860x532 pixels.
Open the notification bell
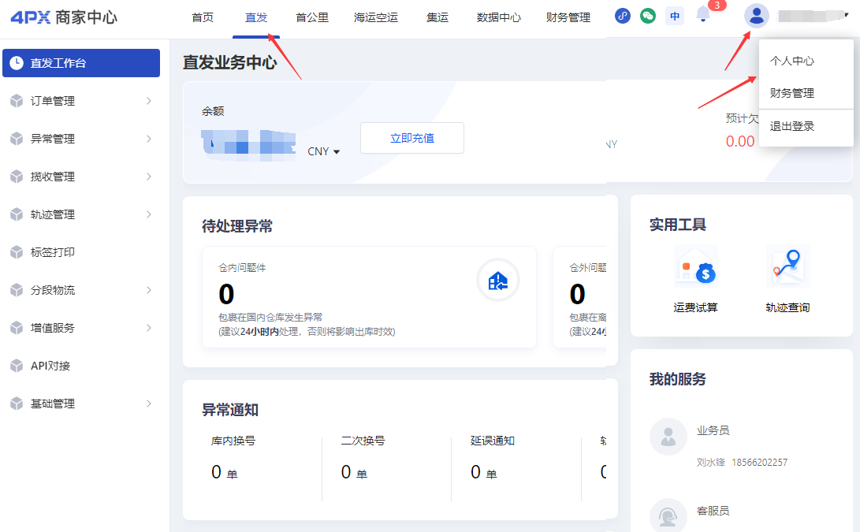tap(702, 14)
